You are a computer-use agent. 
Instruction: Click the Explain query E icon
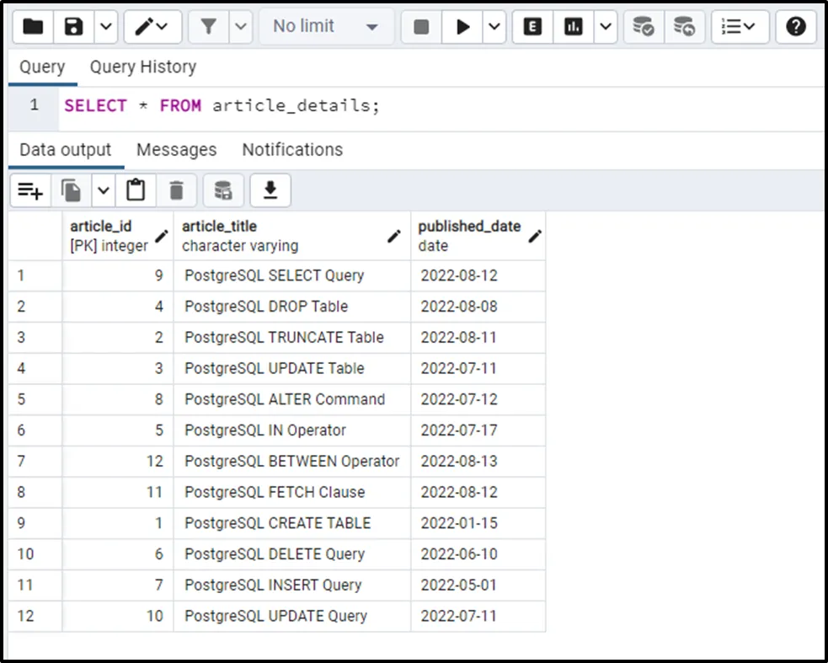pos(532,27)
